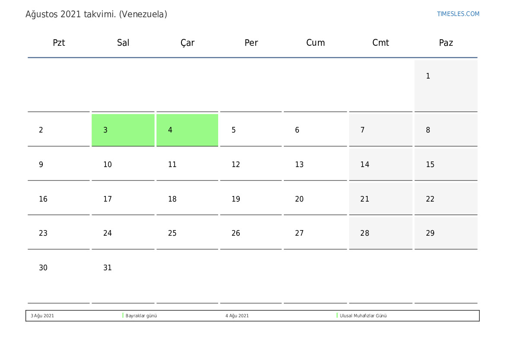505x357 pixels.
Task: Select day 15 in the calendar
Action: click(446, 164)
